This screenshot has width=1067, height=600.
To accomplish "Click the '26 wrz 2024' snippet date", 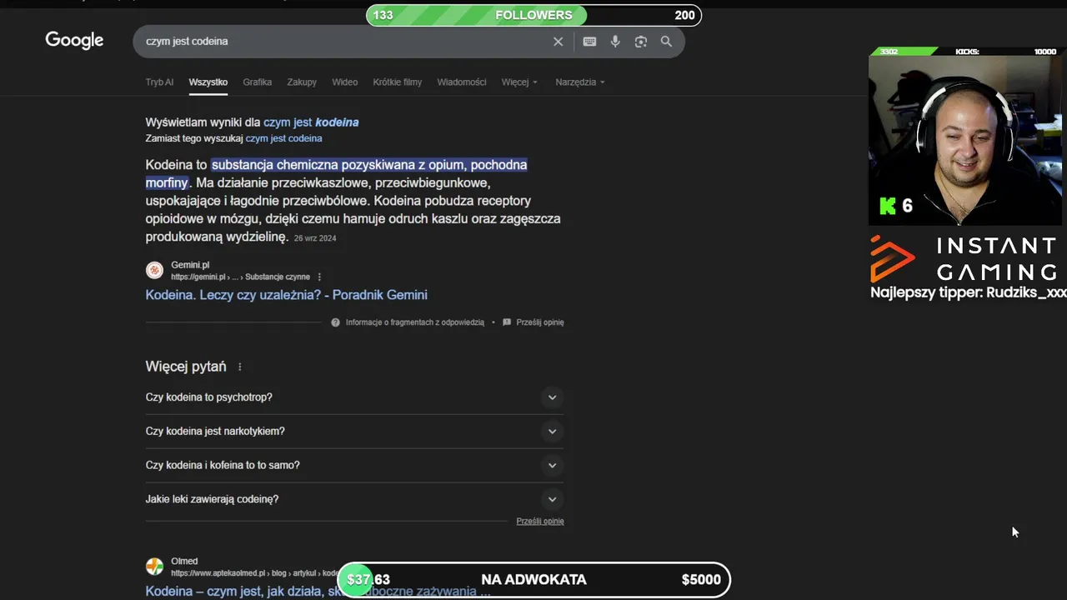I will [315, 238].
